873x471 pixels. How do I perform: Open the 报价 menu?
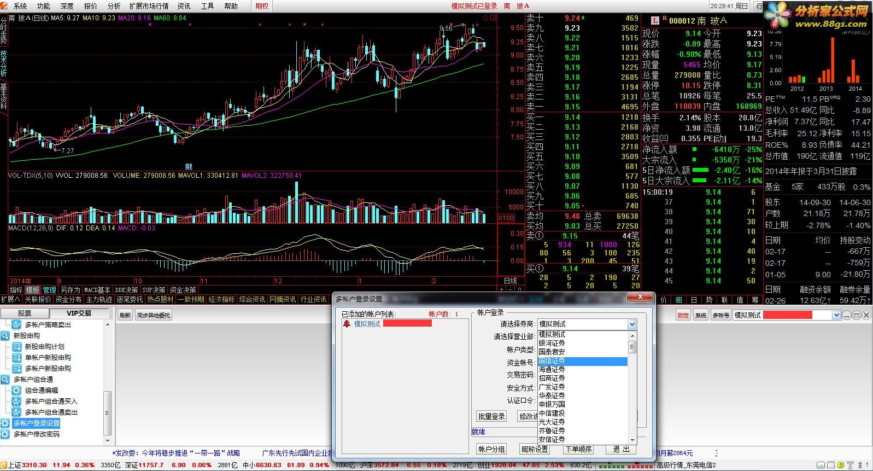click(90, 6)
